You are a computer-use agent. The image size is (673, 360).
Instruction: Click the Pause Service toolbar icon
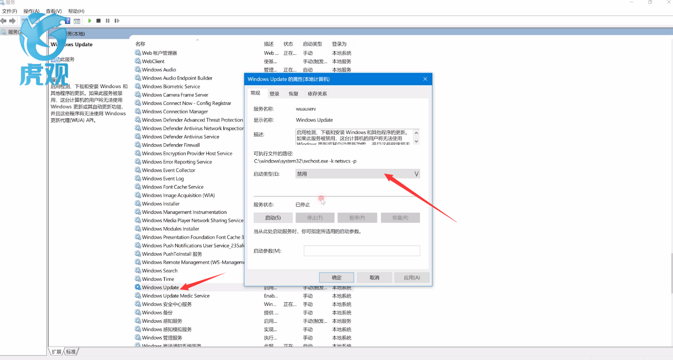point(107,21)
